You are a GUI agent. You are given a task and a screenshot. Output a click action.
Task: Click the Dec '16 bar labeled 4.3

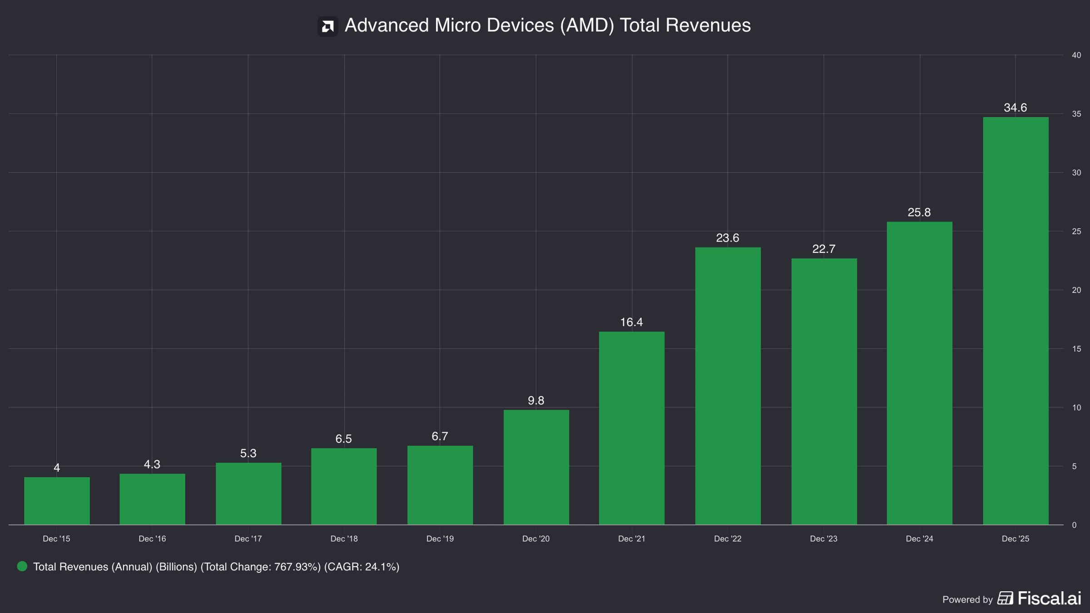pos(152,499)
